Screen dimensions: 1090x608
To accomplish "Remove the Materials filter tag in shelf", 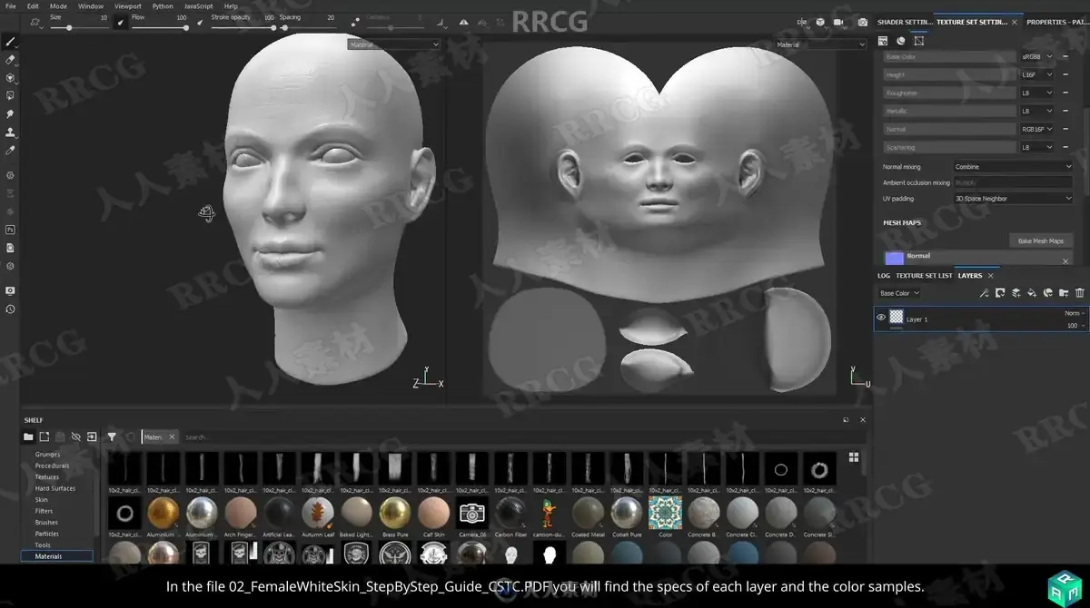I will 173,437.
